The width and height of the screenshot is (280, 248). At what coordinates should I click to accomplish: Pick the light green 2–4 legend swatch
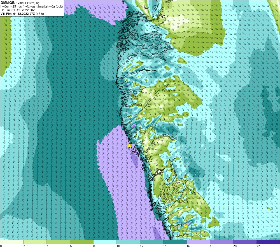point(35,242)
